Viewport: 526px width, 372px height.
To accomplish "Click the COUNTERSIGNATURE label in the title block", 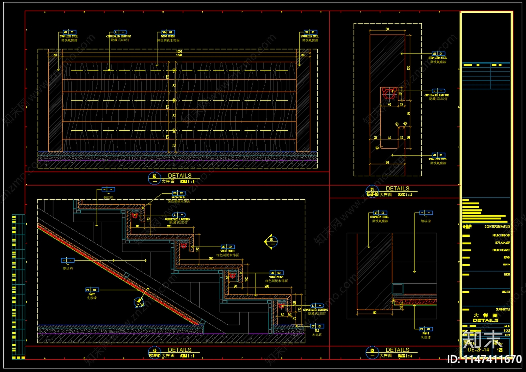I will click(497, 227).
